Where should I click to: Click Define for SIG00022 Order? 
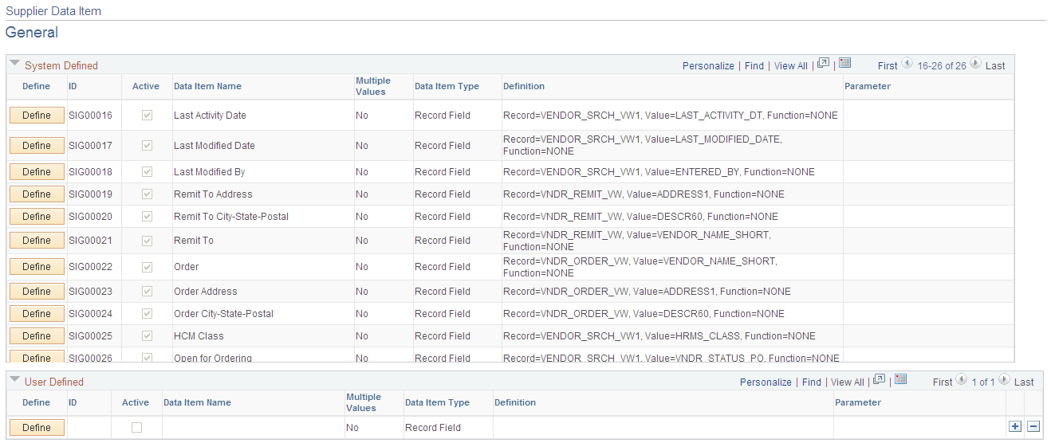point(37,266)
